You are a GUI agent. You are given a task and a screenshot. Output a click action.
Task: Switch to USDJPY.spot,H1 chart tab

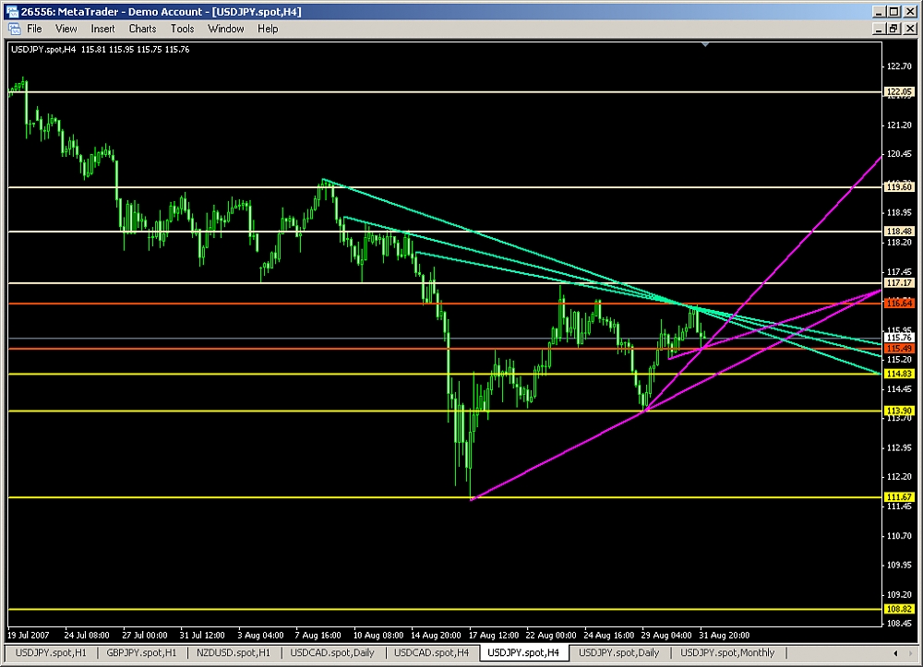point(51,652)
